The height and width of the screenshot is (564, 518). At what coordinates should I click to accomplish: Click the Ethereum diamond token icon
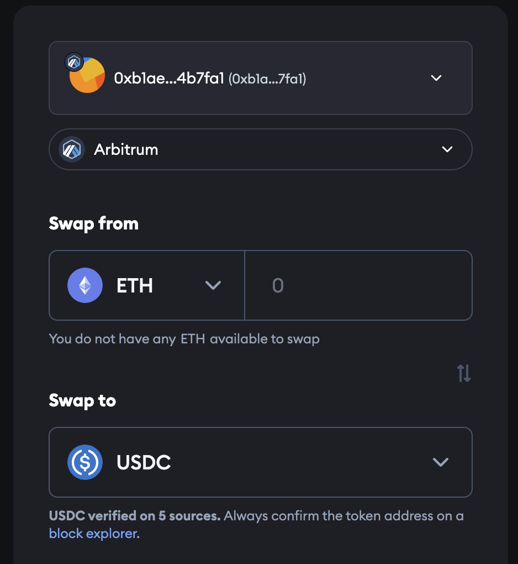coord(85,285)
